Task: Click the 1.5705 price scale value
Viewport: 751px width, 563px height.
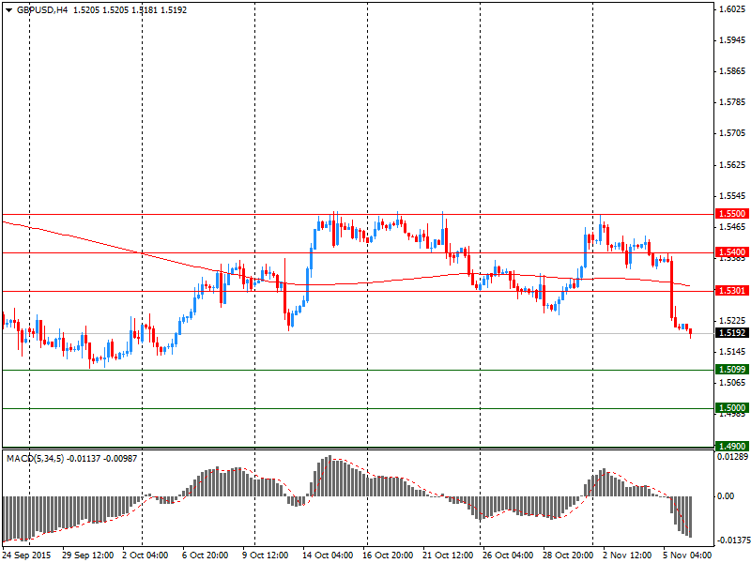Action: (x=732, y=133)
